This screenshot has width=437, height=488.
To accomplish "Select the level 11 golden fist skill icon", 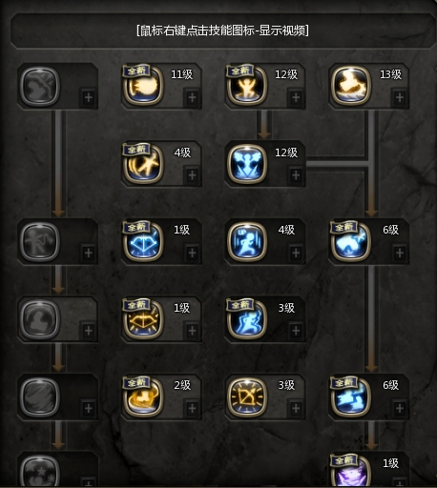I will (143, 85).
